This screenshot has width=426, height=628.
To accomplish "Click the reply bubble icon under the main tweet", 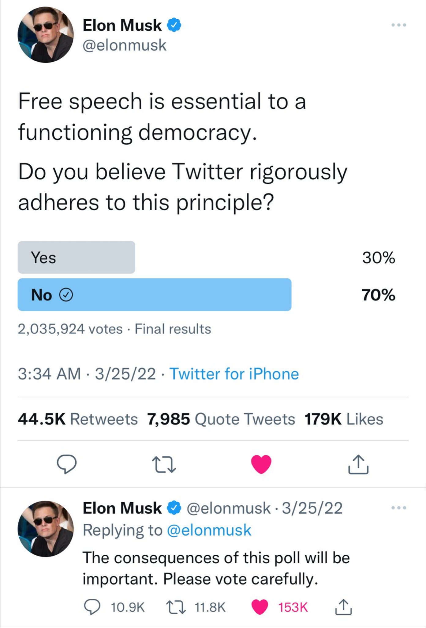I will tap(67, 464).
